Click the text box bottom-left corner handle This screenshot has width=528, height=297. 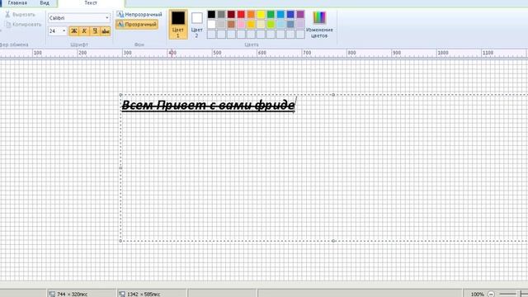(120, 241)
